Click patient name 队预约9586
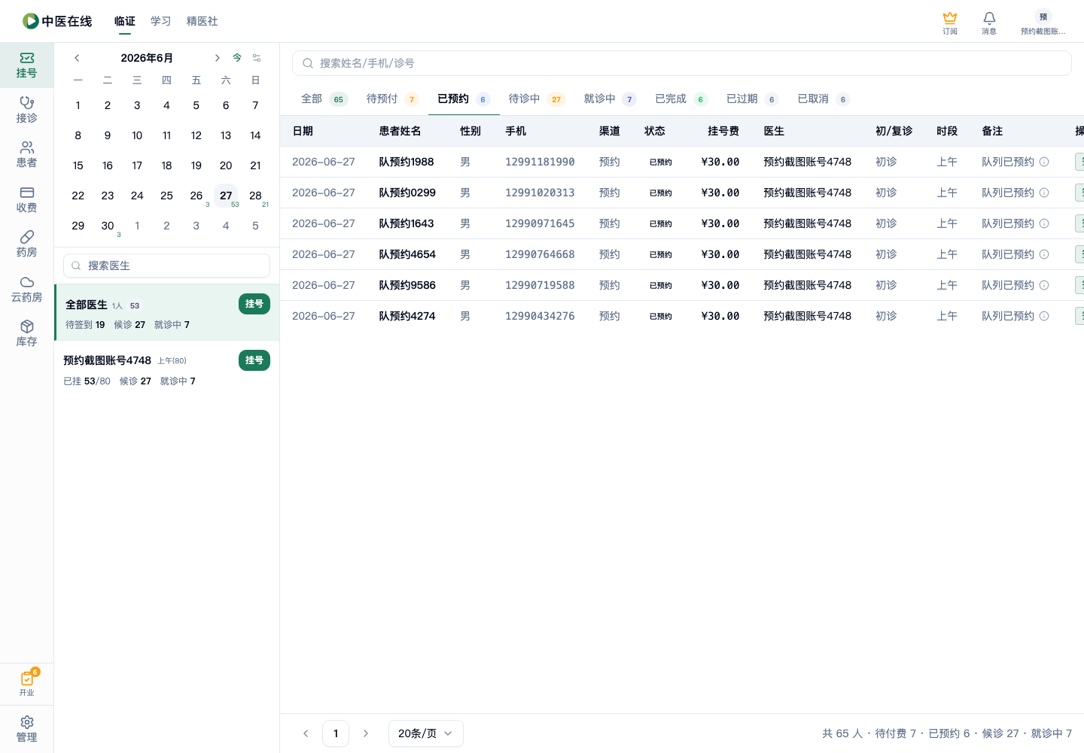The height and width of the screenshot is (753, 1084). click(407, 285)
